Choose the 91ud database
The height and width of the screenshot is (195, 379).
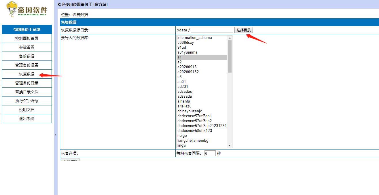coord(202,48)
